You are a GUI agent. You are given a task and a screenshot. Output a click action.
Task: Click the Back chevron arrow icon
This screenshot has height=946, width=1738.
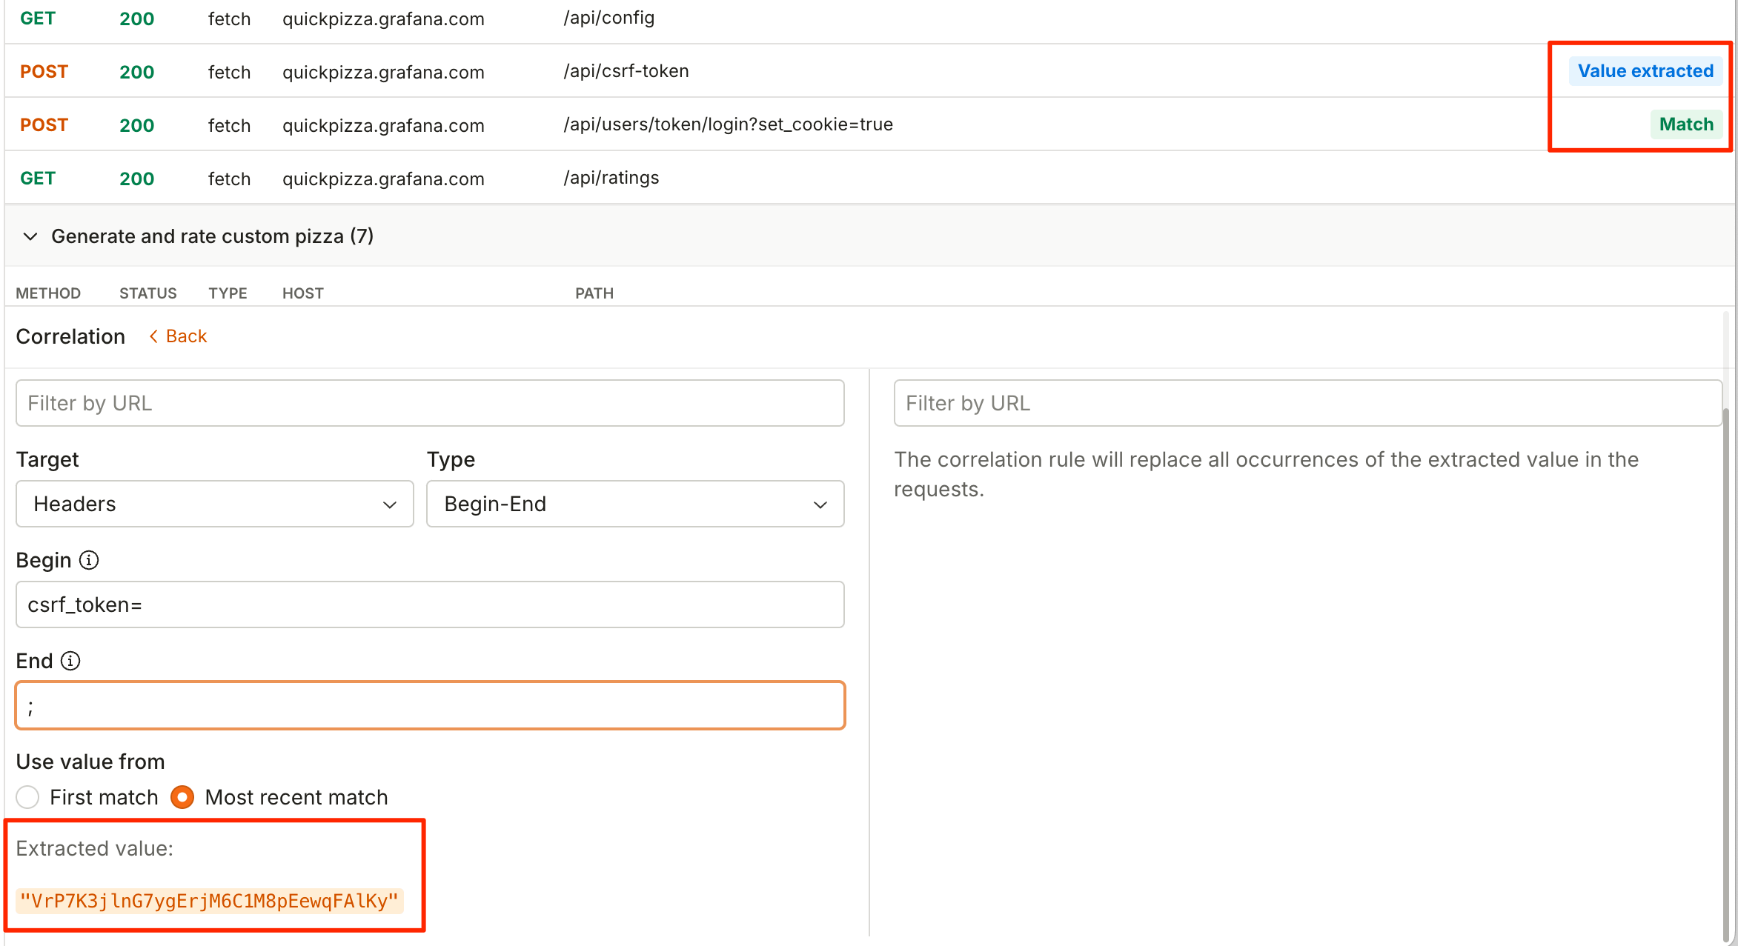(153, 336)
